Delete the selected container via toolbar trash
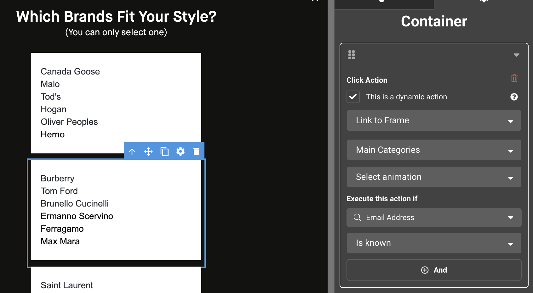 point(196,152)
